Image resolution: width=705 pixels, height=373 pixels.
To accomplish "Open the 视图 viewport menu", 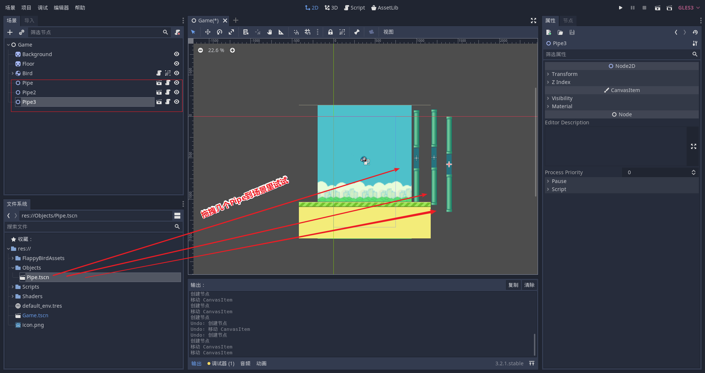I will point(388,32).
